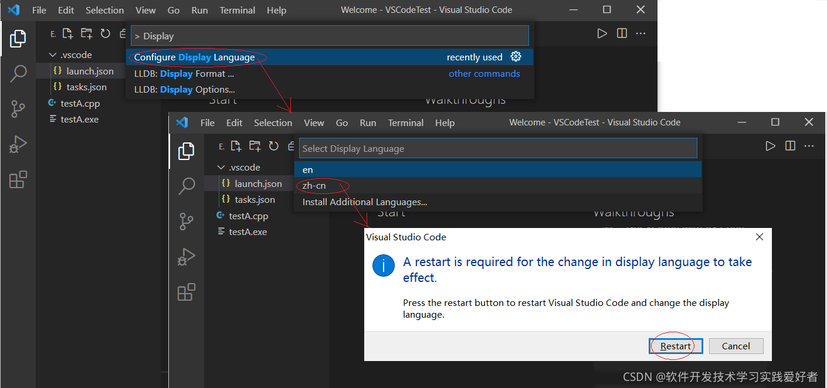Select LLDB: Display Format command
Image resolution: width=827 pixels, height=388 pixels.
pos(330,73)
